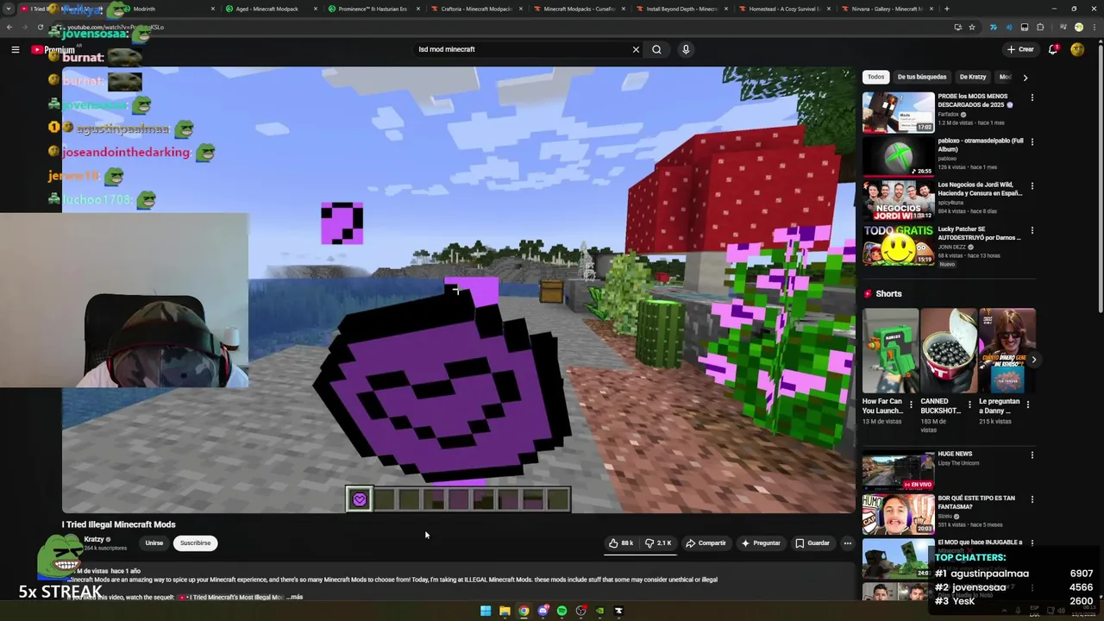Open Windows Start menu from taskbar
Viewport: 1104px width, 621px height.
pyautogui.click(x=486, y=611)
